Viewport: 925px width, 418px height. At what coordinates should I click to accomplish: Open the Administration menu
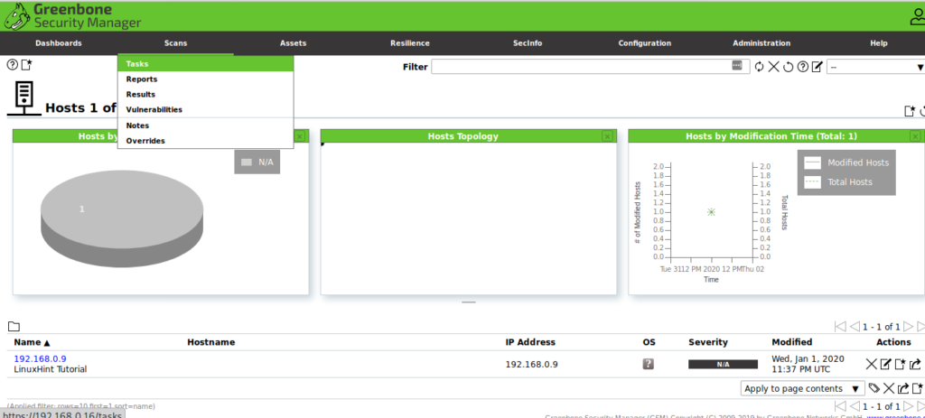[761, 43]
